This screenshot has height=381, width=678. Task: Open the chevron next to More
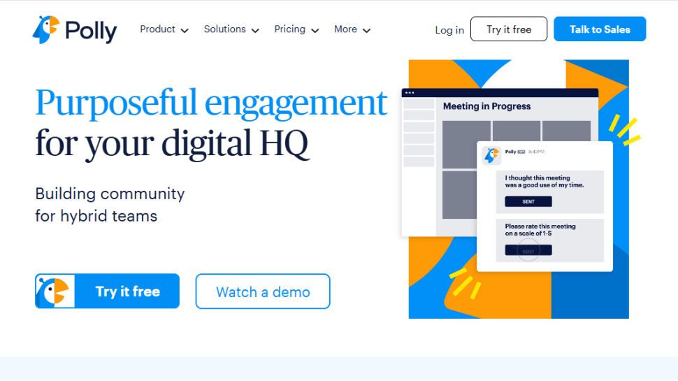click(x=366, y=30)
